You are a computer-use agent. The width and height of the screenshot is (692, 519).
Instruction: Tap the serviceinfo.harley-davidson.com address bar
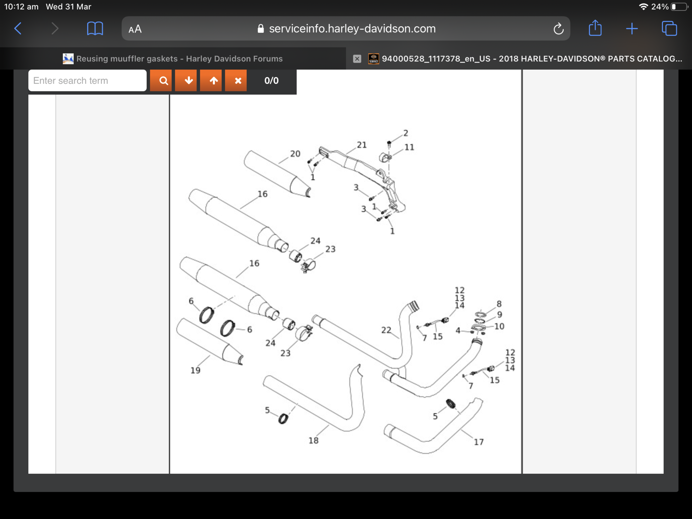[346, 29]
